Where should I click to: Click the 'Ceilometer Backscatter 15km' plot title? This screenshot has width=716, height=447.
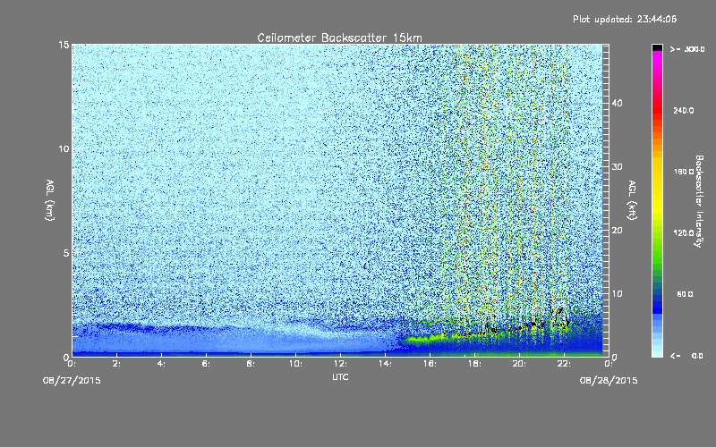[339, 38]
